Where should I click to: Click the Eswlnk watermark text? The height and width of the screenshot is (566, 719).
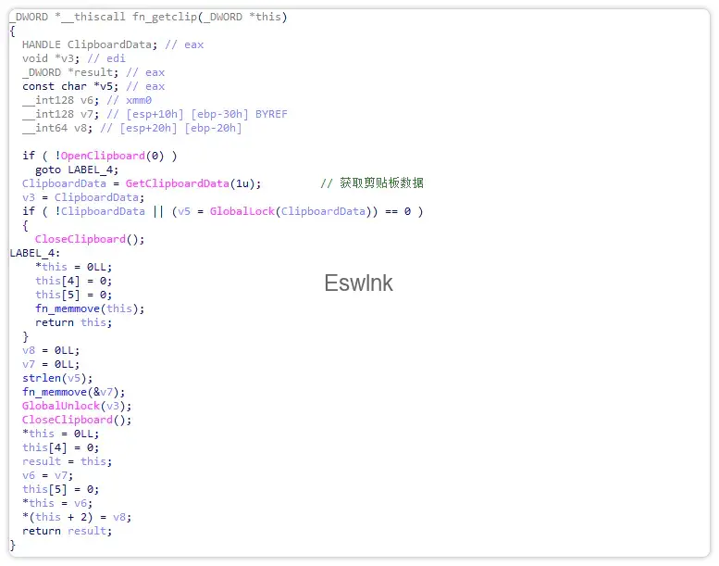click(358, 283)
